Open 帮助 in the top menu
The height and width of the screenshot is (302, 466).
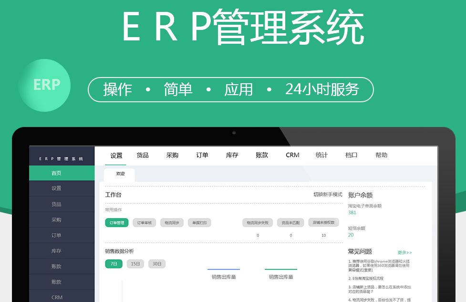[381, 155]
